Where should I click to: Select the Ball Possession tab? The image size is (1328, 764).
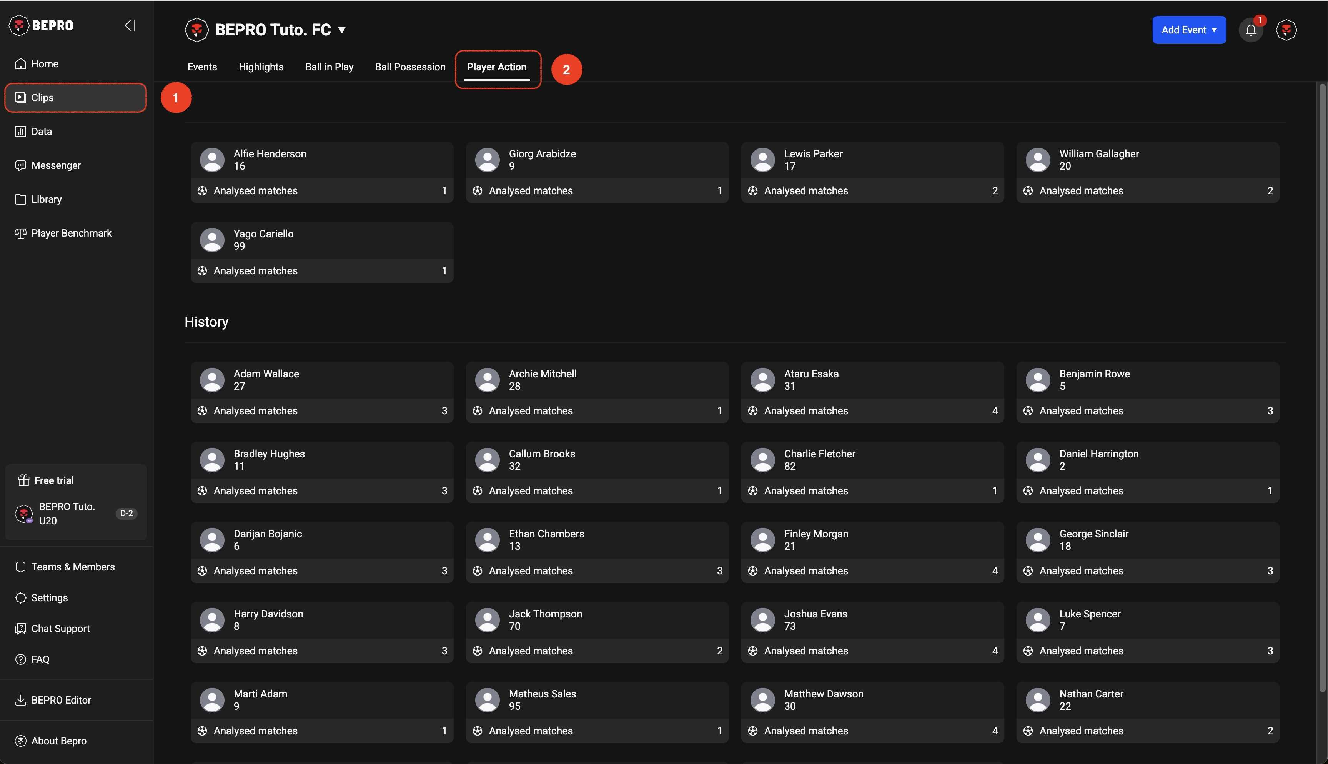tap(410, 67)
